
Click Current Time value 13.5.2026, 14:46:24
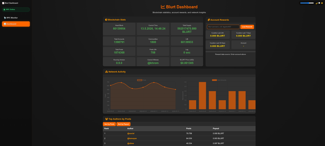tap(153, 28)
